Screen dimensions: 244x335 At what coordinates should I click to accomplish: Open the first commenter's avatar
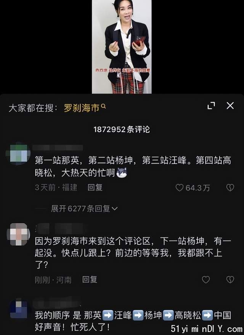[18, 153]
